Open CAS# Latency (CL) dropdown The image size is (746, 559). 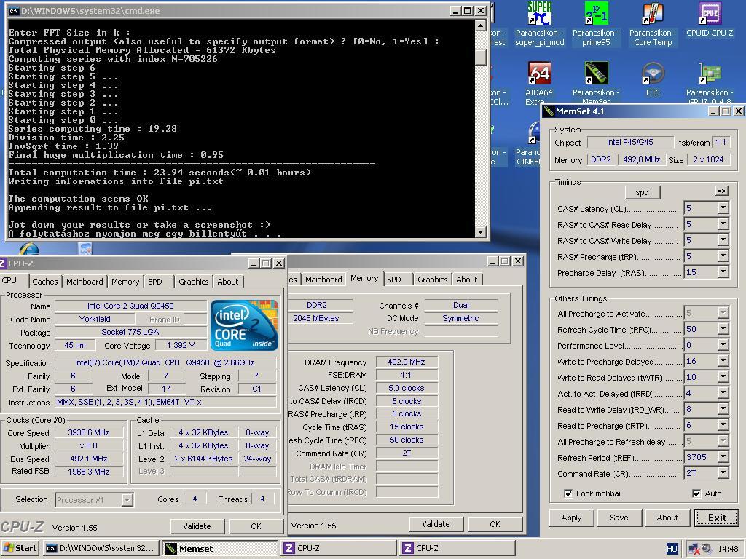point(723,208)
